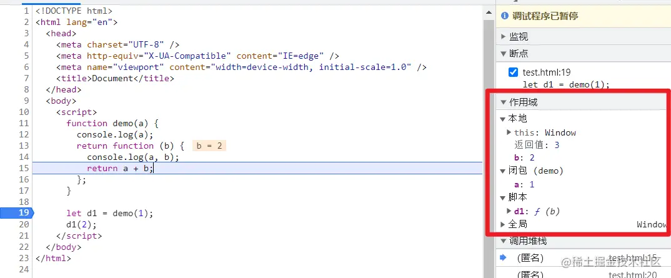The width and height of the screenshot is (671, 278).
Task: Collapse the 本地 scope group
Action: click(503, 119)
